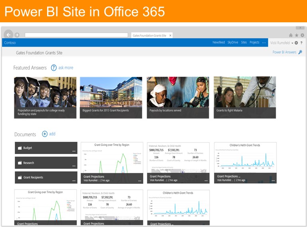Open the Grant Recipients folder
The width and height of the screenshot is (307, 227).
46,177
